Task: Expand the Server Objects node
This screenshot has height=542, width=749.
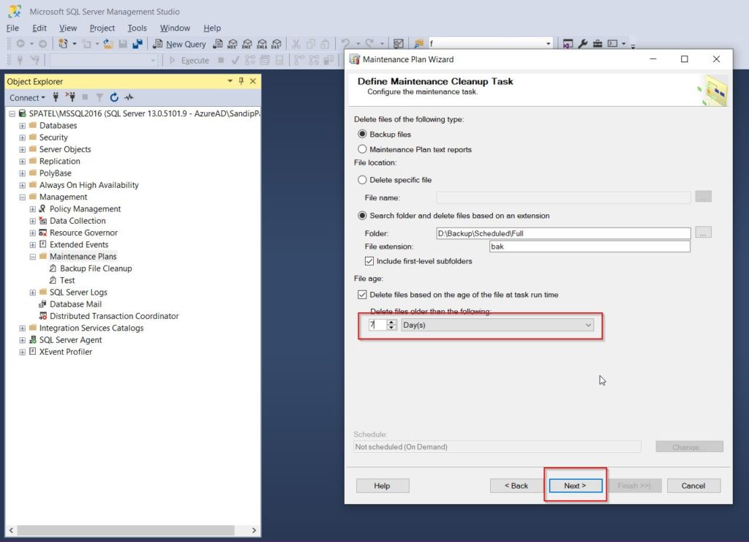Action: [23, 149]
